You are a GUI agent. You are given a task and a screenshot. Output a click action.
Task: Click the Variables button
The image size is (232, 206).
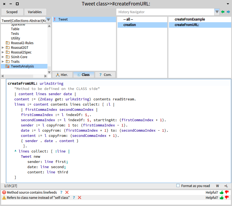(35, 12)
